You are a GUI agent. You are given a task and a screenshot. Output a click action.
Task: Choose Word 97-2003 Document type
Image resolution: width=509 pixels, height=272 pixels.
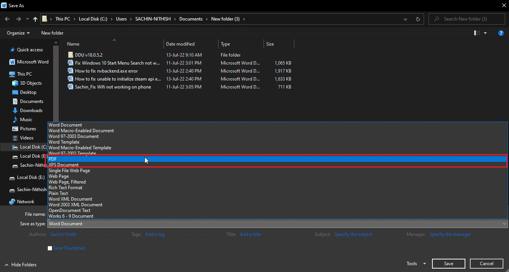pyautogui.click(x=277, y=136)
